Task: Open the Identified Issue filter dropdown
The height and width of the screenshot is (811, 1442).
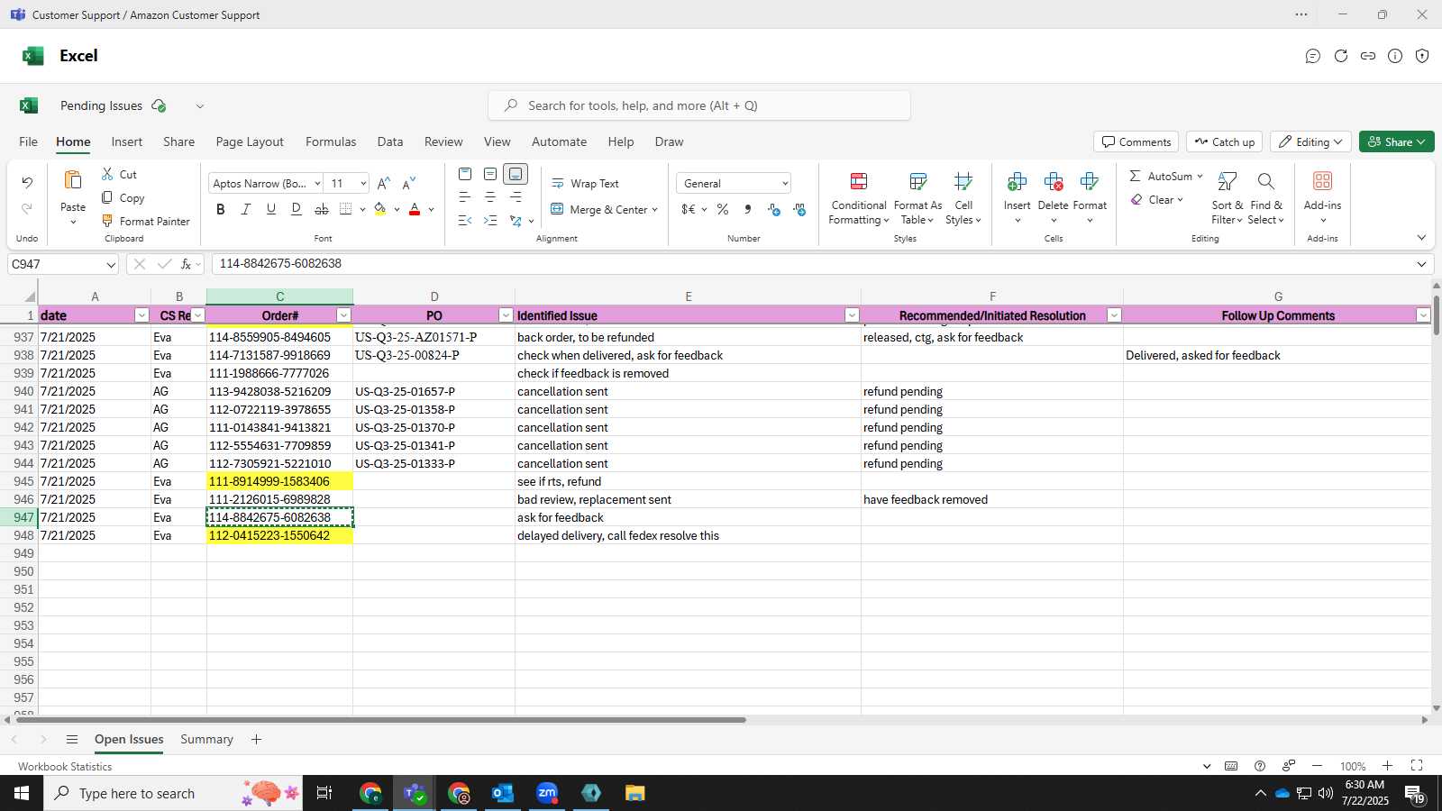Action: point(852,315)
